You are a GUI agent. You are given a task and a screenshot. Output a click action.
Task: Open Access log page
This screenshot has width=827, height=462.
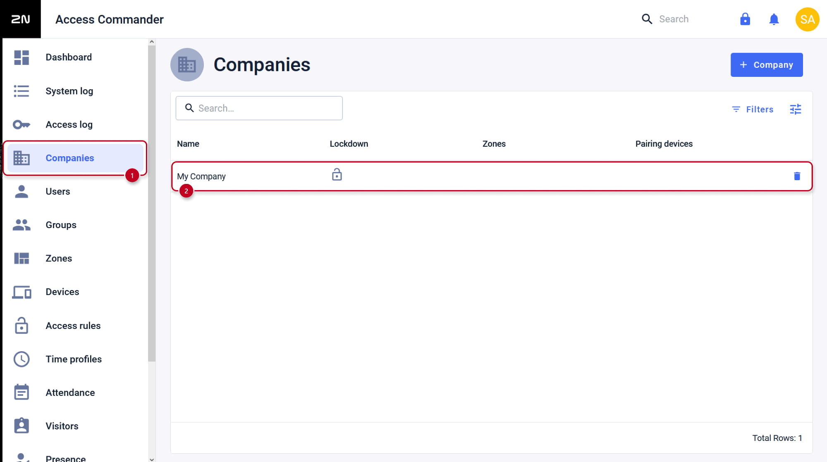click(x=75, y=124)
